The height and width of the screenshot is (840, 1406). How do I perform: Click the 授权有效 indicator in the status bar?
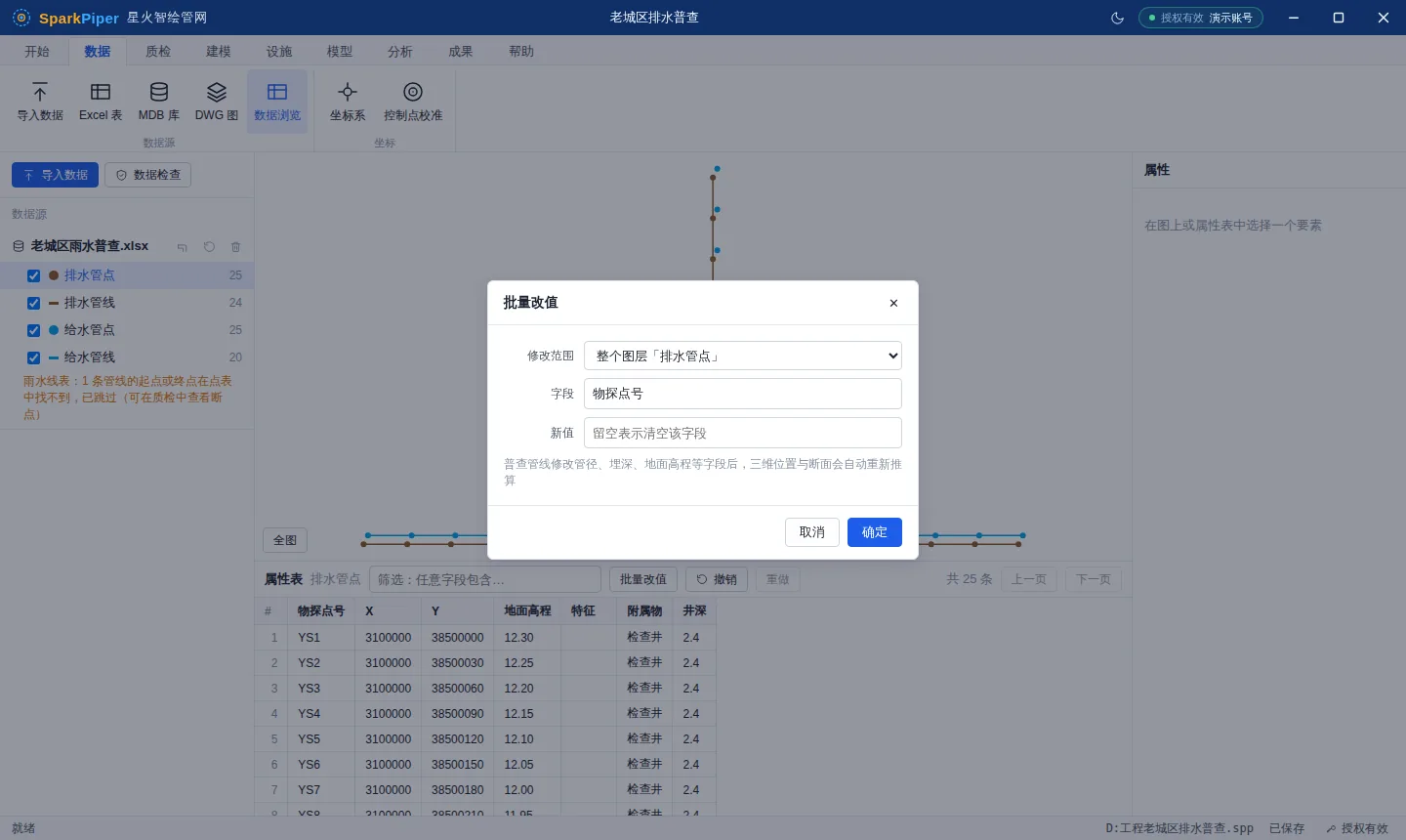click(x=1356, y=828)
